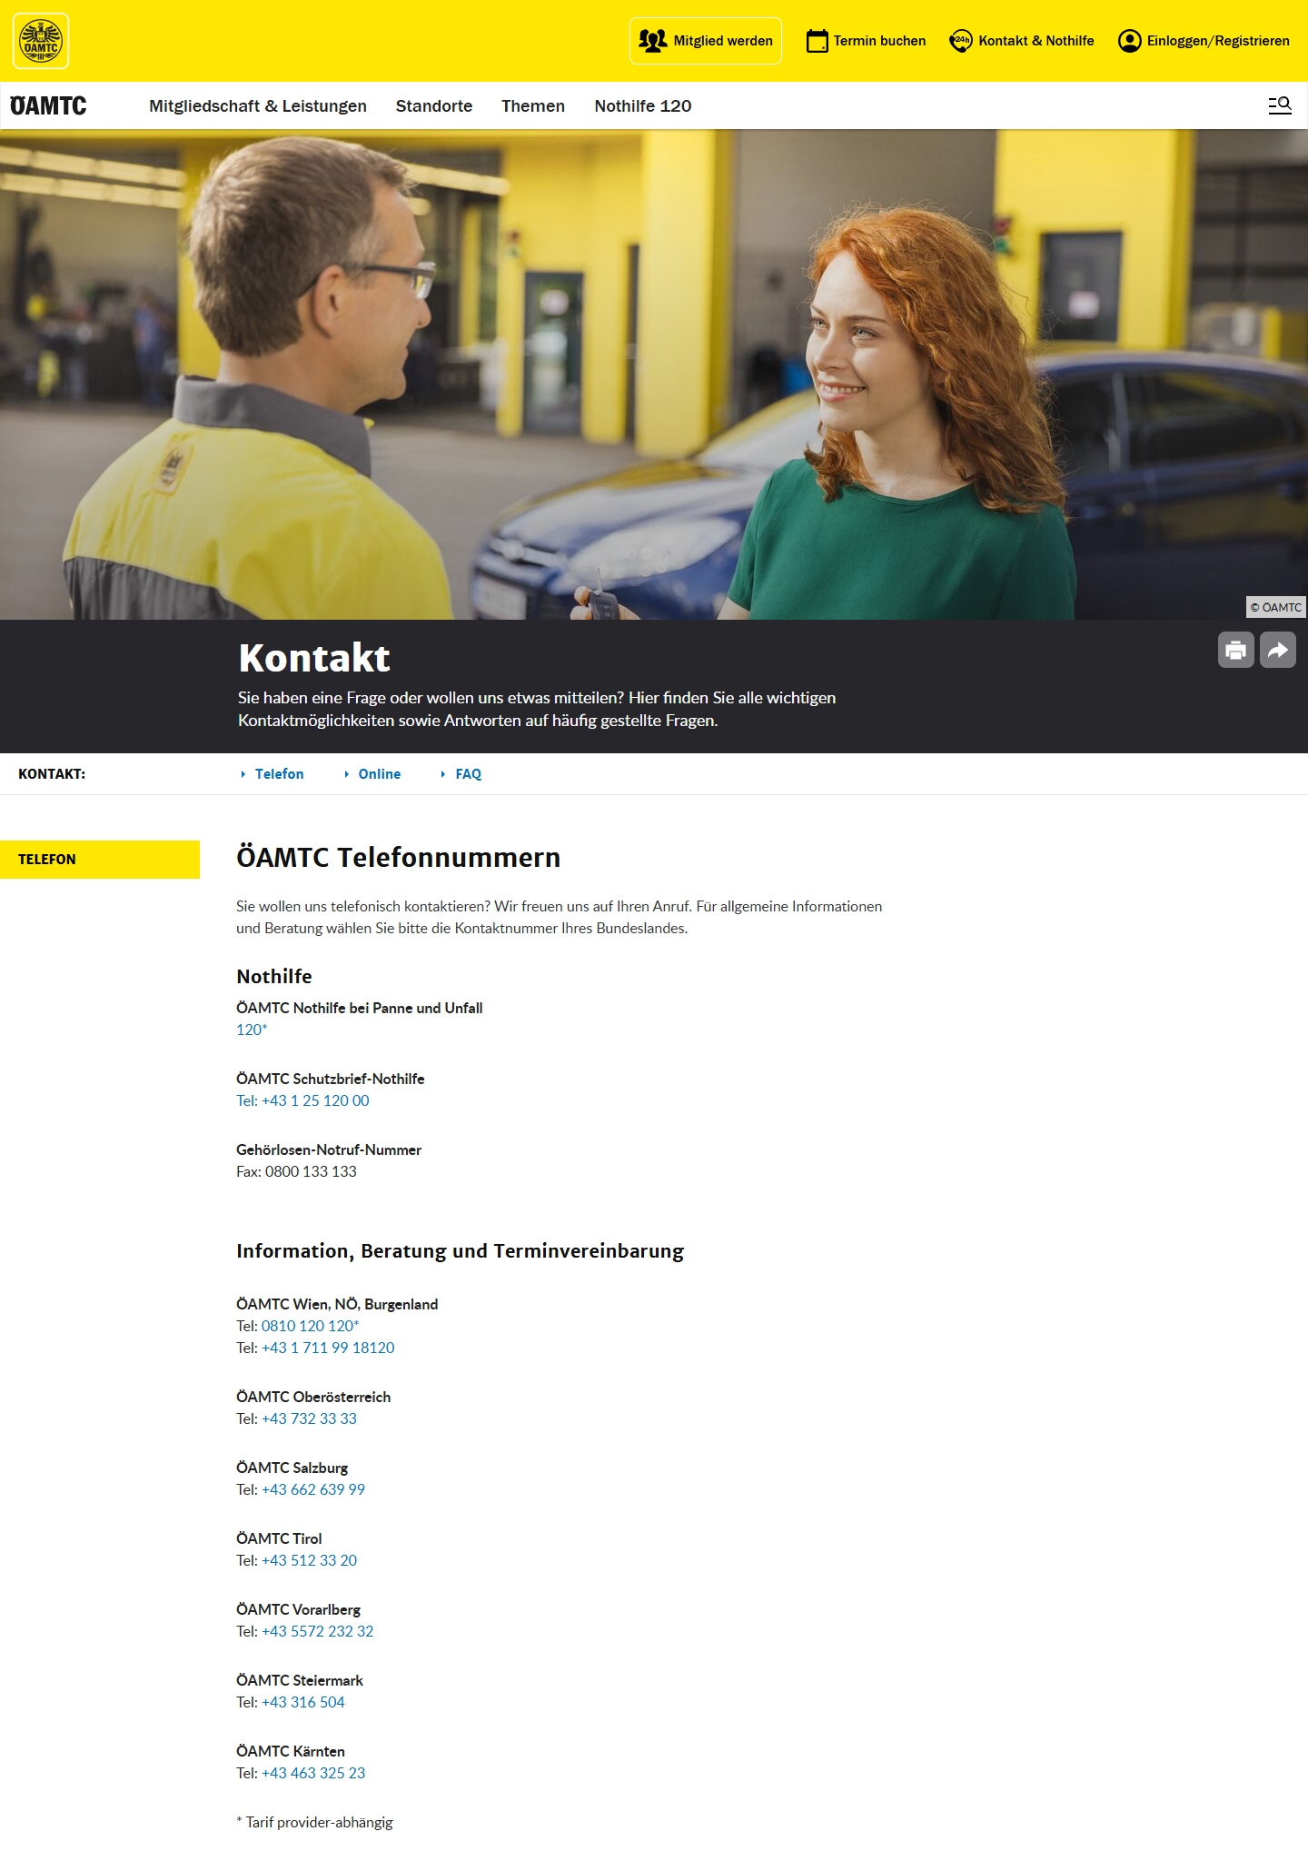Click the calendar icon beside Termin buchen
Viewport: 1308px width, 1861px height.
[x=817, y=41]
